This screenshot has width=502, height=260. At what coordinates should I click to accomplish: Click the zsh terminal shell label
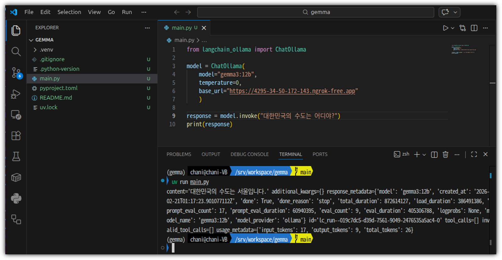click(x=402, y=154)
